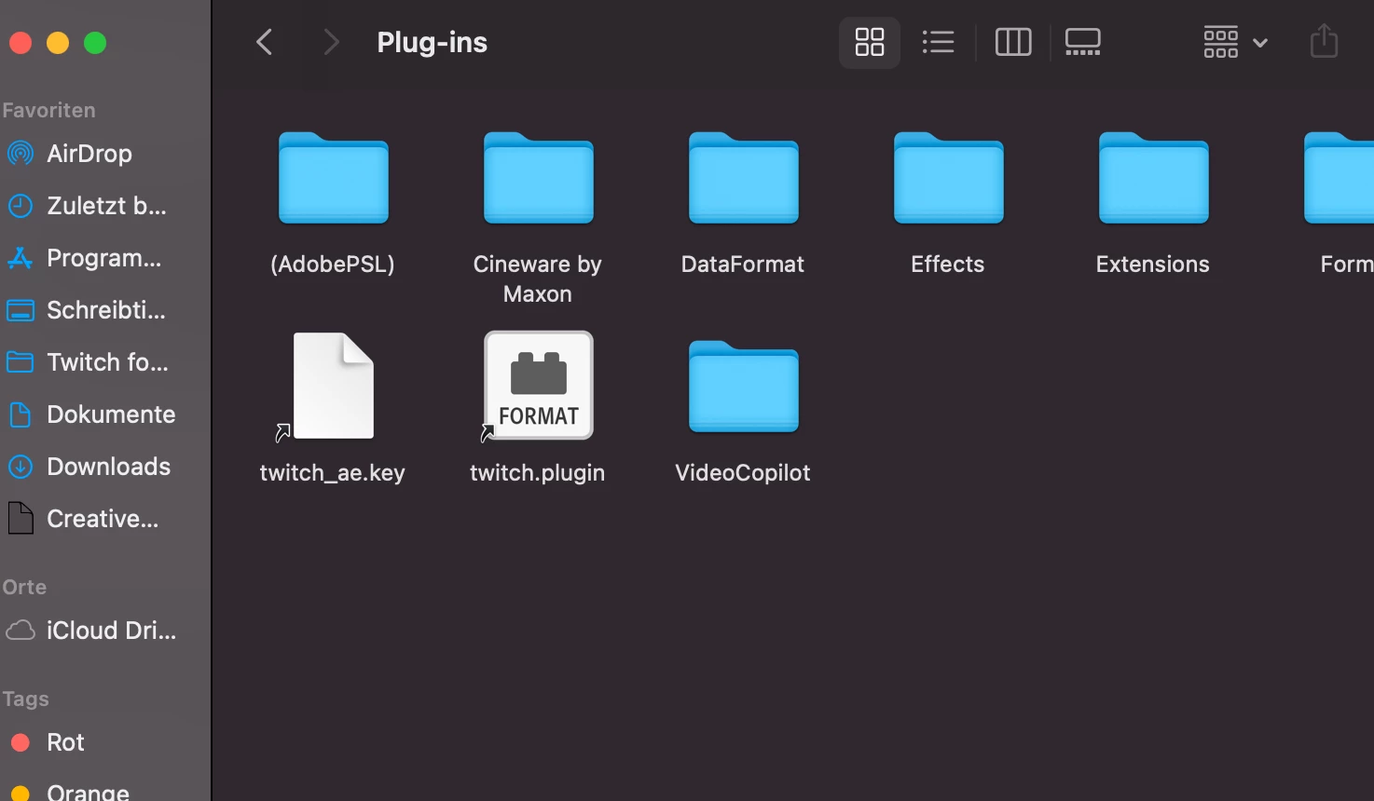The height and width of the screenshot is (801, 1374).
Task: Open Creative item in sidebar
Action: click(103, 519)
